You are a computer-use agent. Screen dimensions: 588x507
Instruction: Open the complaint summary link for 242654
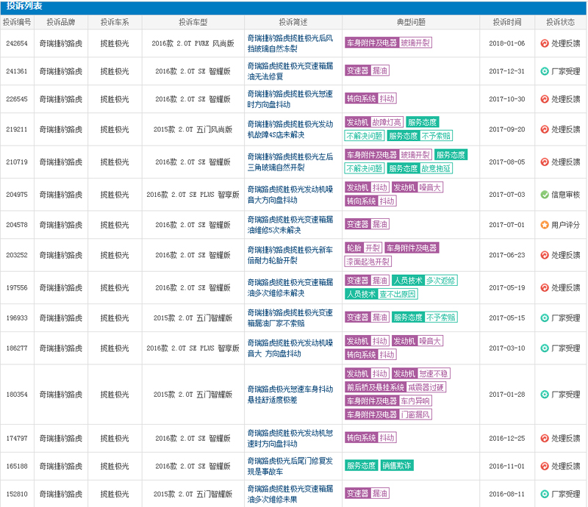[290, 43]
